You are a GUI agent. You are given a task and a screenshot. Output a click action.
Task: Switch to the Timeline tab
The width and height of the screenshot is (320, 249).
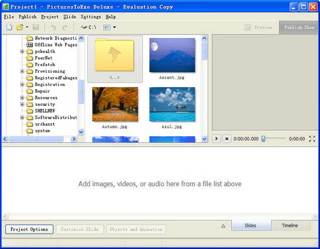(290, 225)
